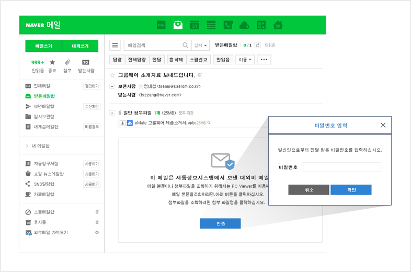Empty 스팸메일함 with its trash icon
This screenshot has width=411, height=272.
[x=97, y=212]
